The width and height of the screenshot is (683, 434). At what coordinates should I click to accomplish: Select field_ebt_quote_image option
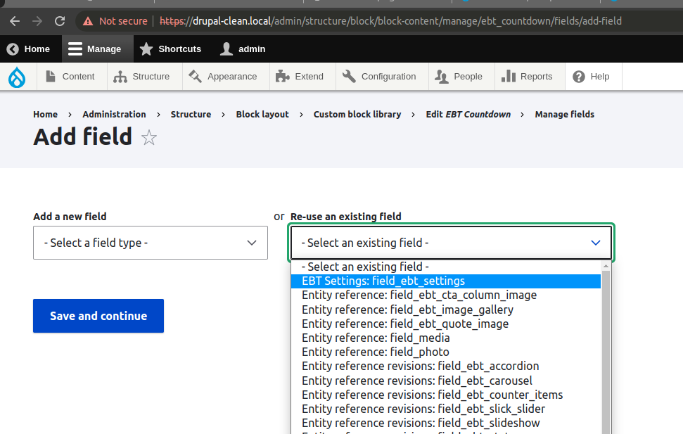[x=446, y=324]
